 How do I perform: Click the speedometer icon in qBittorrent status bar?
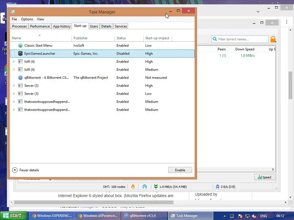(145, 186)
